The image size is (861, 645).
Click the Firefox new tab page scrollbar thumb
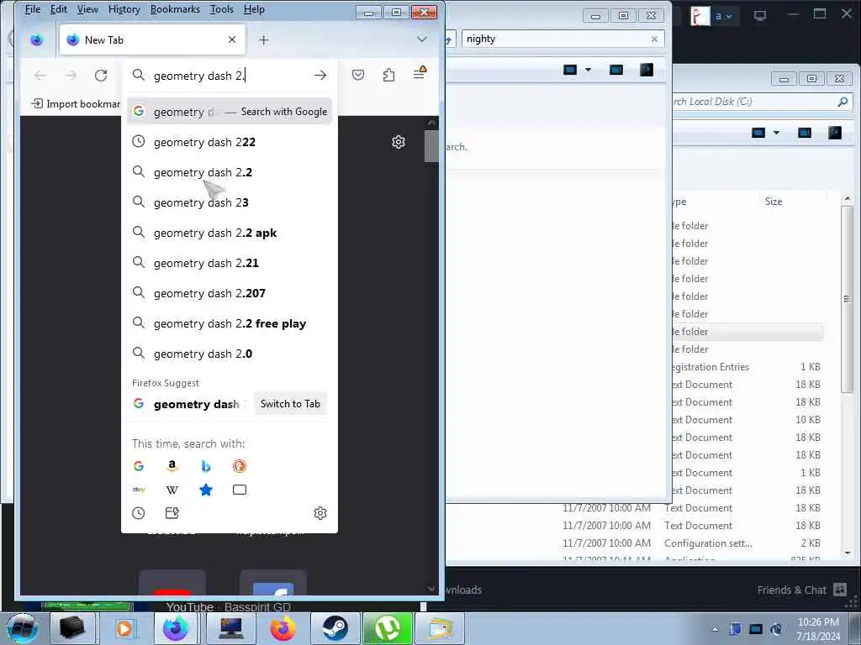[x=431, y=145]
